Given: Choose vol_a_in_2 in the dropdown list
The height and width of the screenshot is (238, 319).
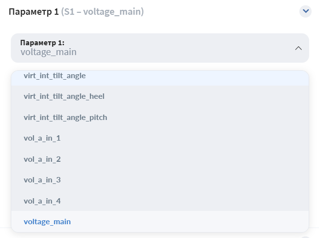Looking at the screenshot, I should [160, 159].
